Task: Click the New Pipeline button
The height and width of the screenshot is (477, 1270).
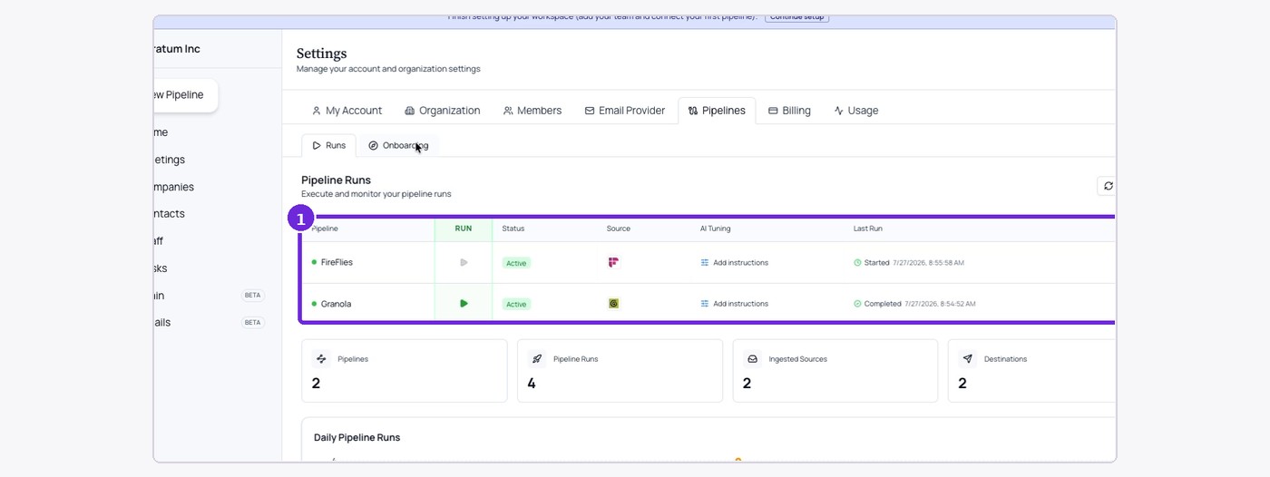Action: (x=185, y=95)
